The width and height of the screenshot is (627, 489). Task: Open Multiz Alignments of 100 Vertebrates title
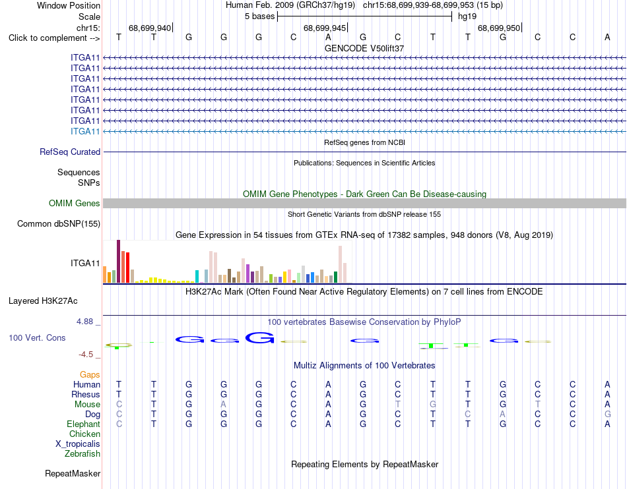pos(364,365)
